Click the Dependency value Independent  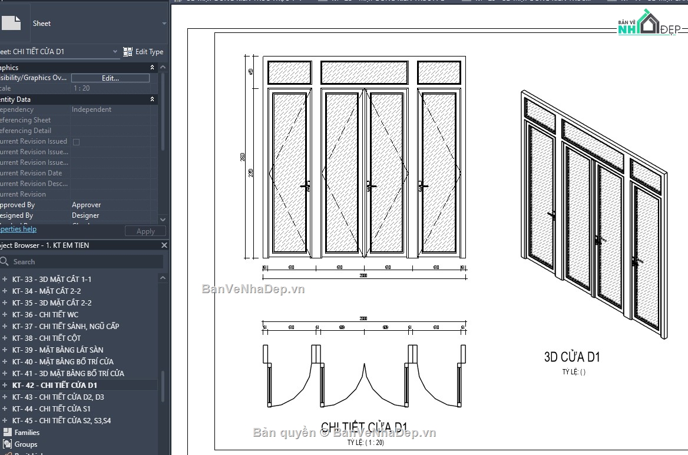click(92, 109)
